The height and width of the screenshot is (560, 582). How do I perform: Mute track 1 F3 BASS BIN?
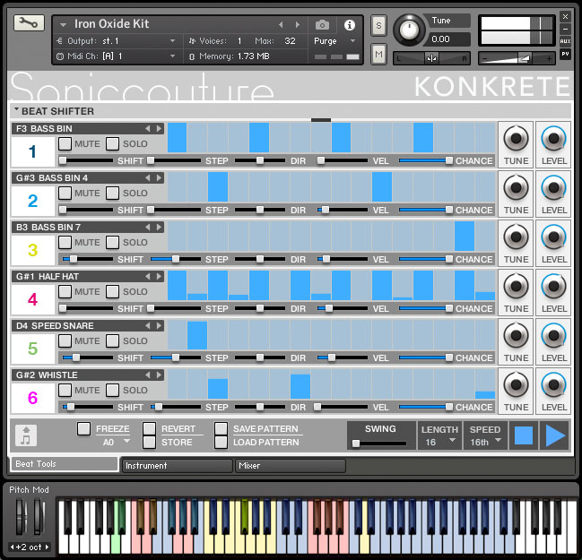[x=65, y=143]
